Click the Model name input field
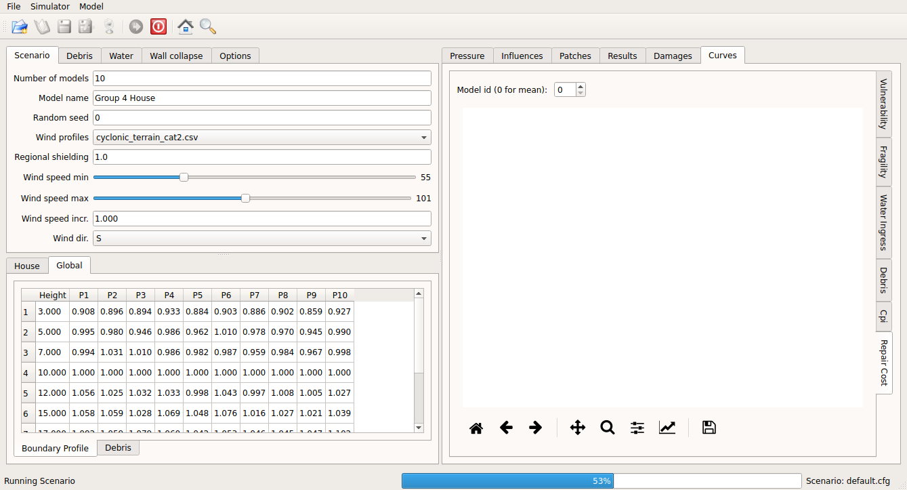This screenshot has width=907, height=490. pos(262,98)
